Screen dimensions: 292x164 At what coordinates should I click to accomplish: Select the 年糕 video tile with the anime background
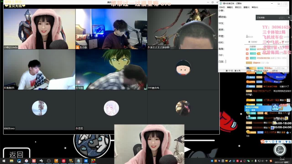pyautogui.click(x=112, y=69)
